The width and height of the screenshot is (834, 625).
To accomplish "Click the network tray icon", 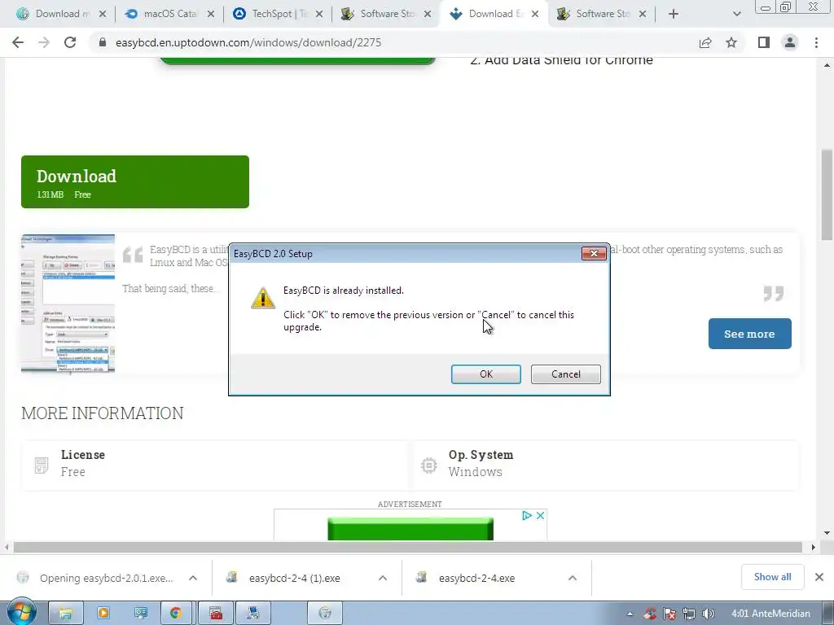I will point(689,614).
